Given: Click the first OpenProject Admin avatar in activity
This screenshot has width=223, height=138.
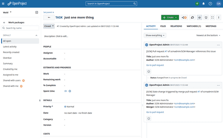Looking at the screenshot, I should (147, 45).
